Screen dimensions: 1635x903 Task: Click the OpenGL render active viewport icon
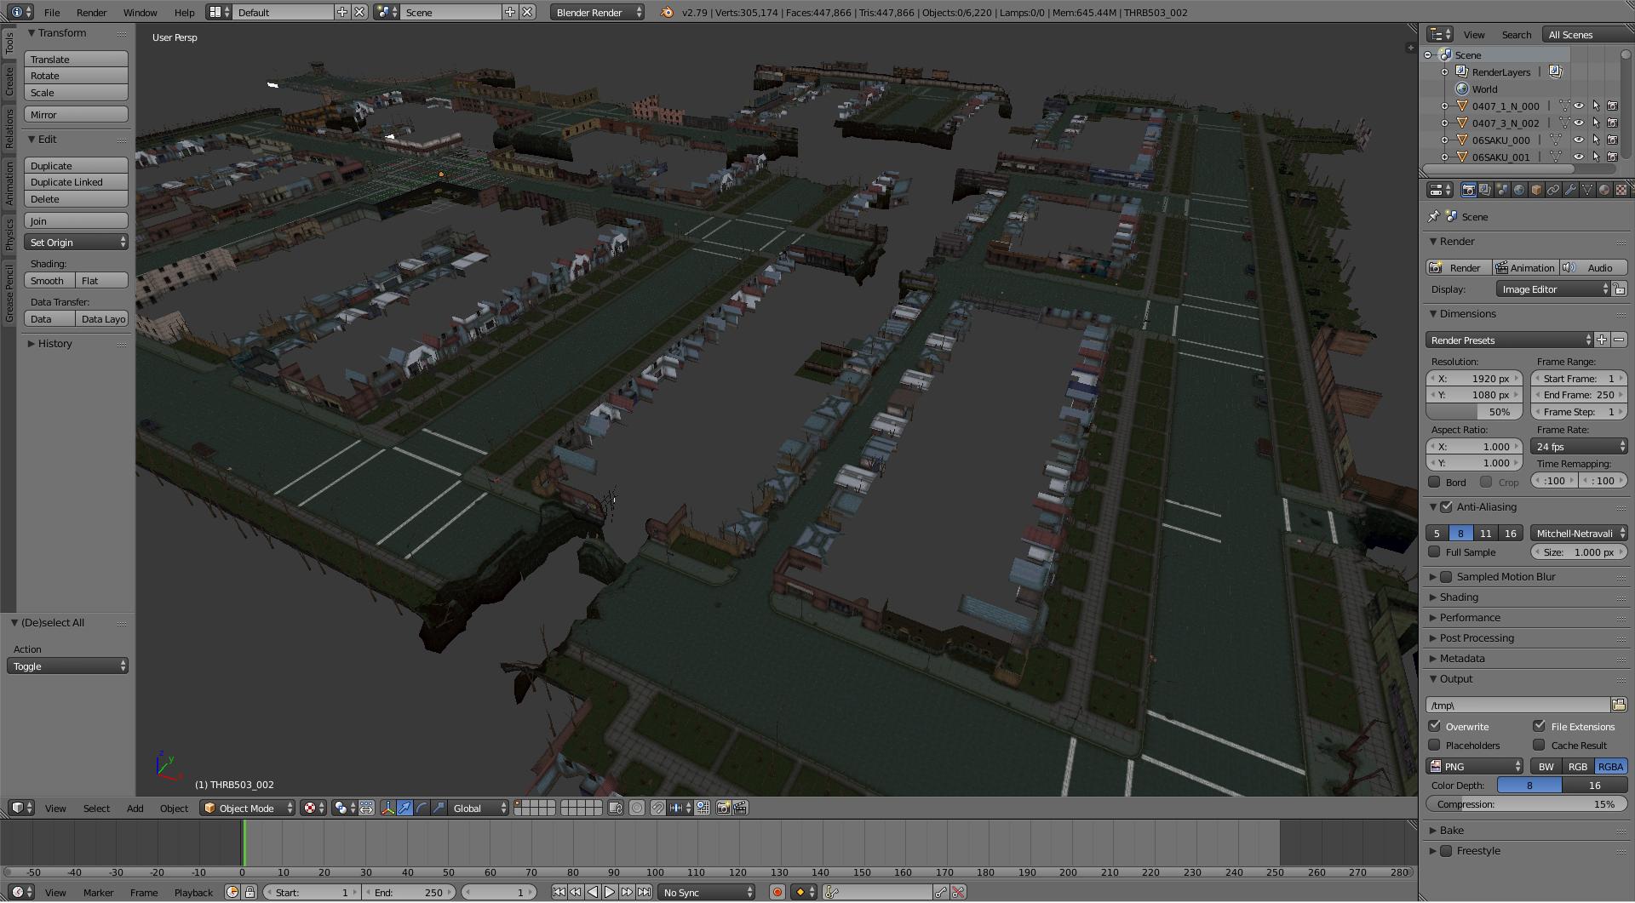click(723, 809)
